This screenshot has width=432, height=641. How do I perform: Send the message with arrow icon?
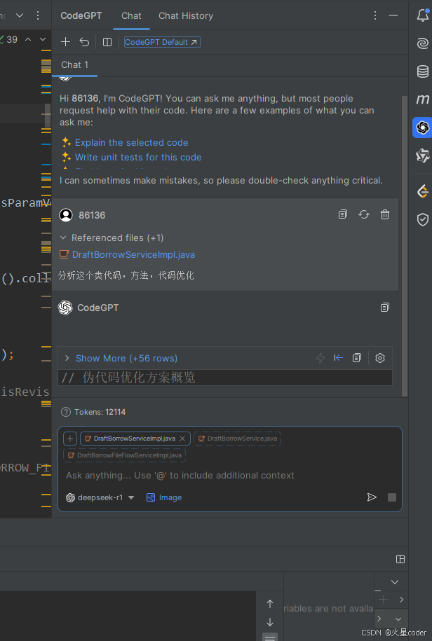click(372, 497)
